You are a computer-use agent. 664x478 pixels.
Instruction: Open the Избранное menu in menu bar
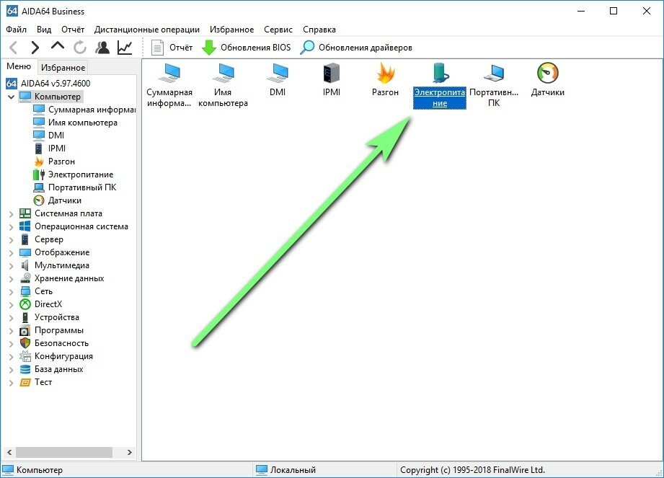click(232, 30)
